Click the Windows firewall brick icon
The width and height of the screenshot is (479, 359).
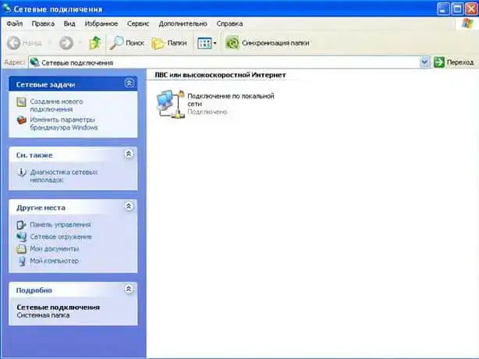(x=21, y=119)
